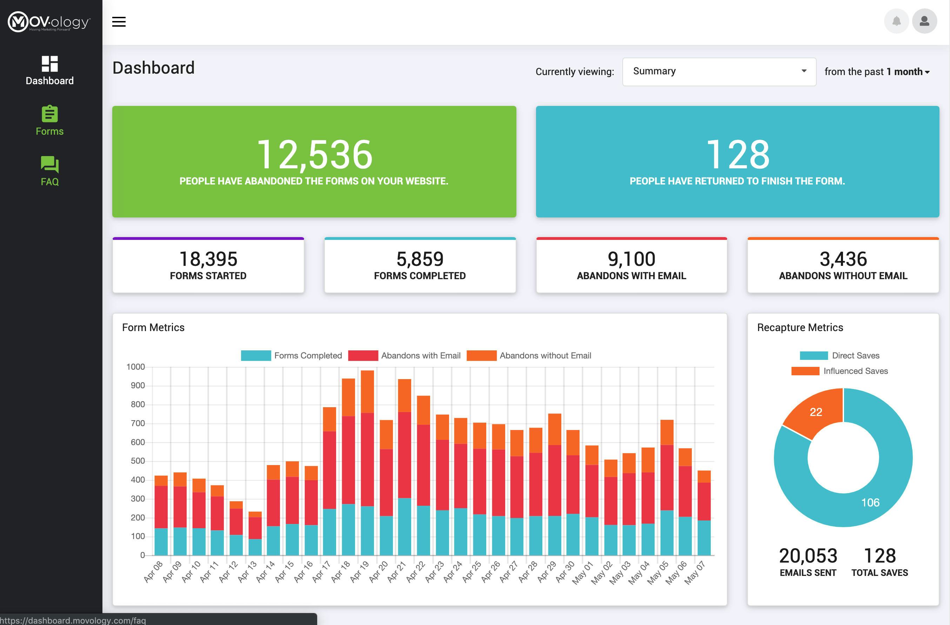Click the 9,100 Abandons with Email card

(x=631, y=265)
